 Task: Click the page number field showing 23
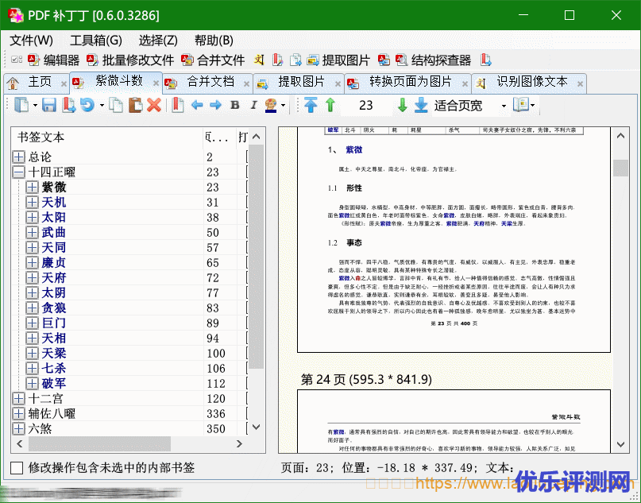click(365, 105)
